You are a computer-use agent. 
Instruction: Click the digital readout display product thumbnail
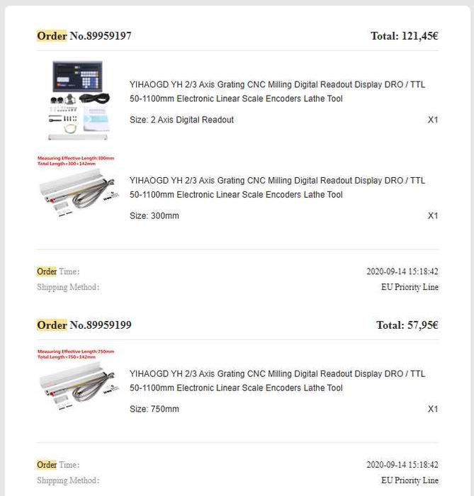[x=79, y=99]
